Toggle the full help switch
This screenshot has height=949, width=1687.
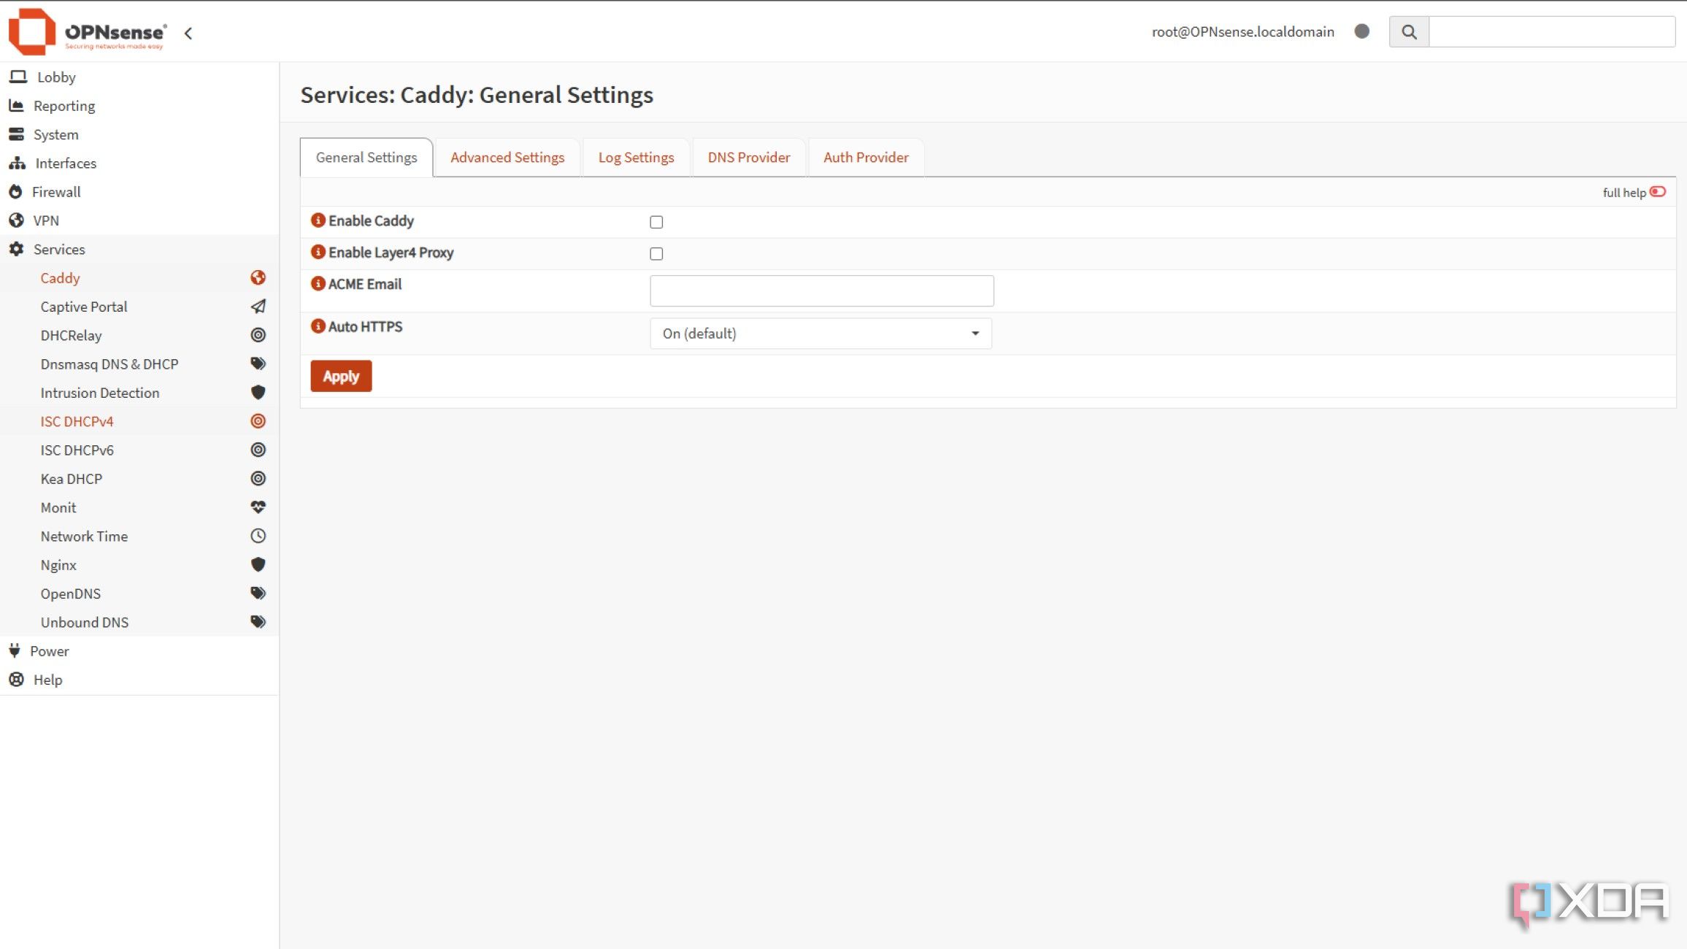pyautogui.click(x=1657, y=191)
